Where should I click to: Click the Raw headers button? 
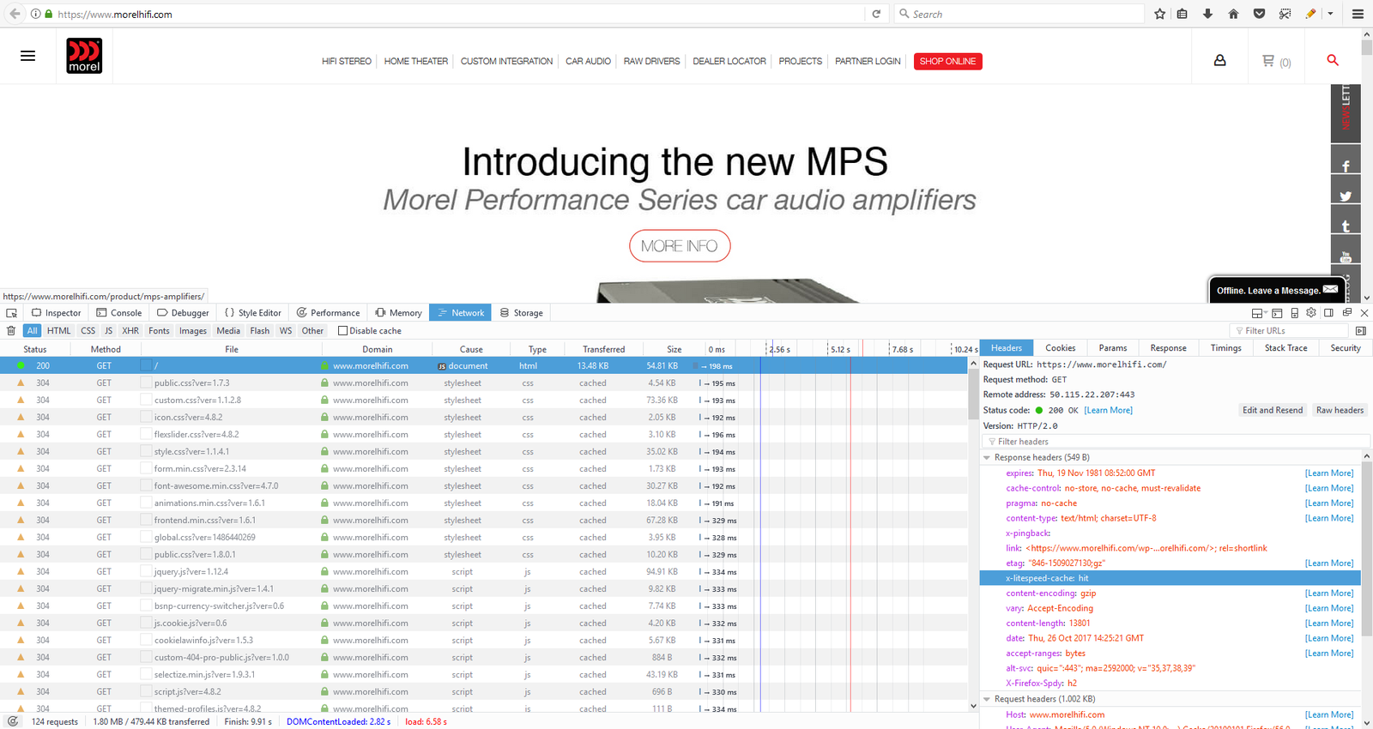[x=1340, y=410]
